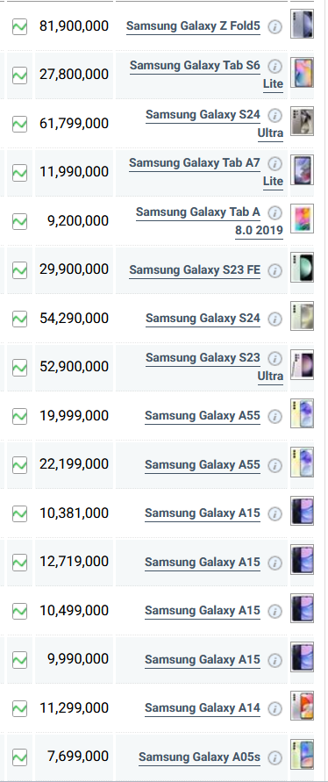View chart icon for 9,200,000 price
The height and width of the screenshot is (782, 328).
(19, 221)
